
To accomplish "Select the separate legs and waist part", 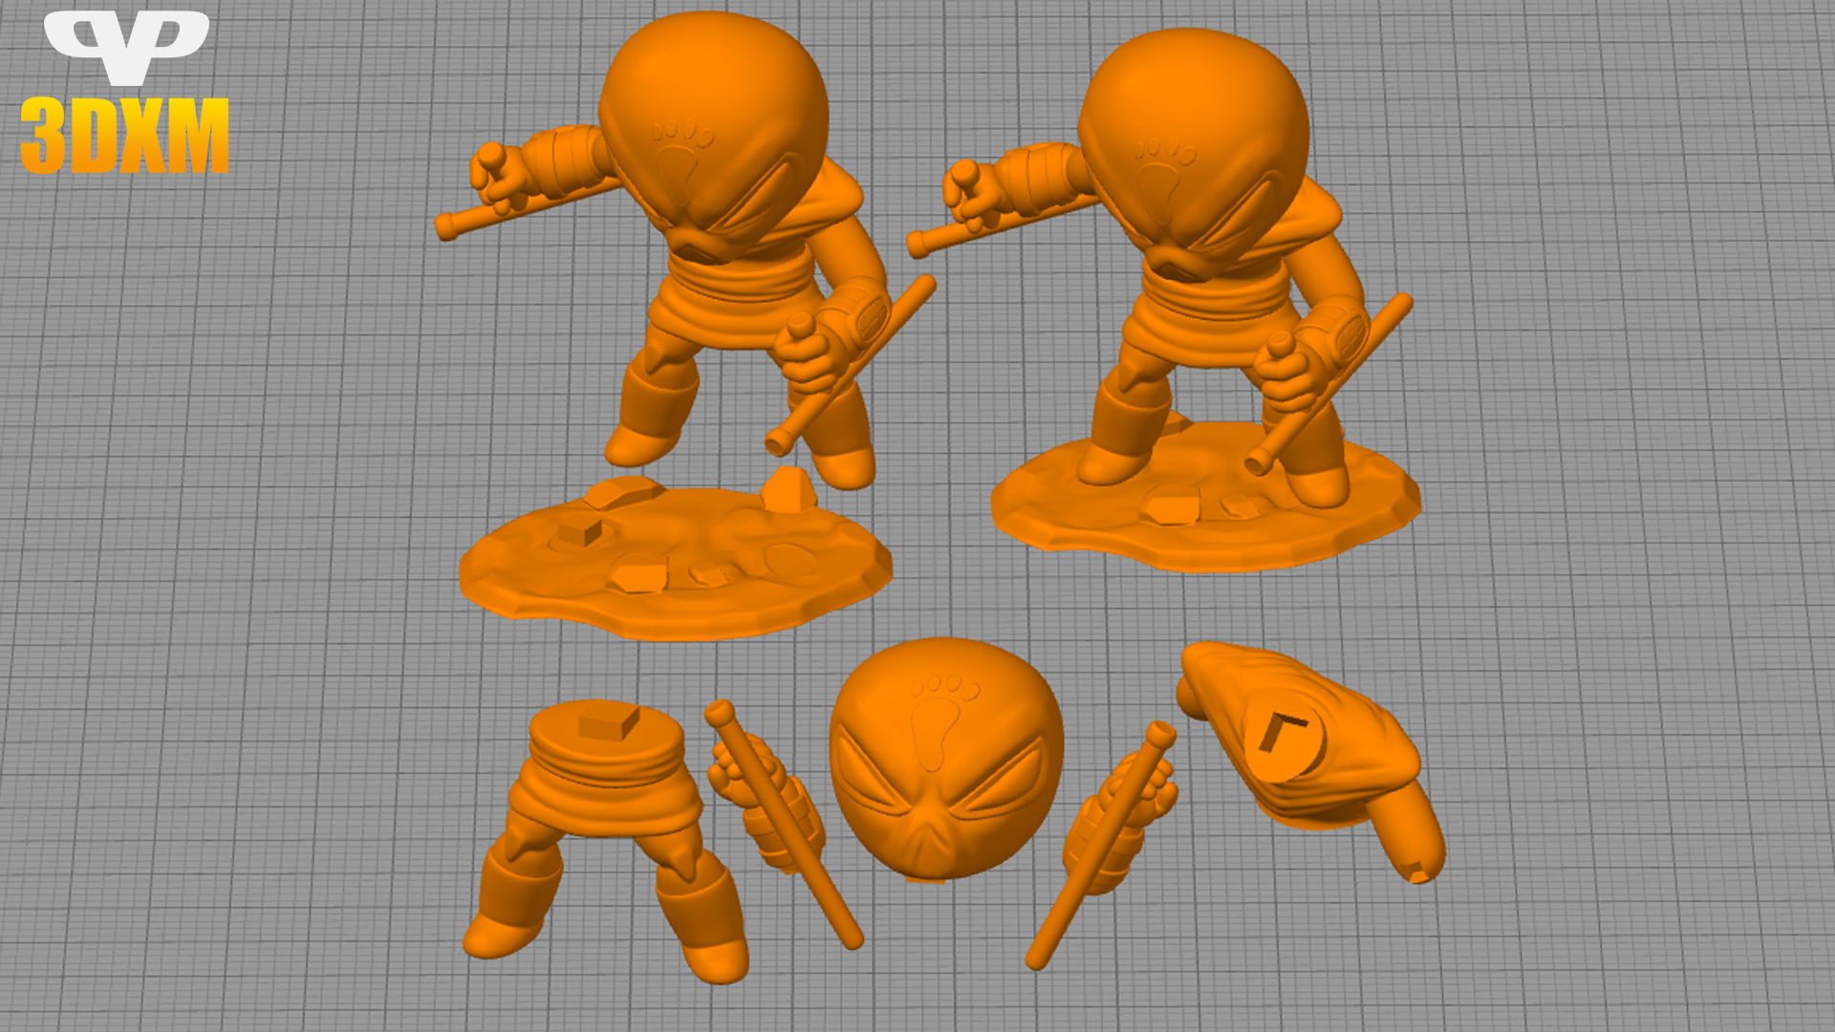I will pos(607,841).
